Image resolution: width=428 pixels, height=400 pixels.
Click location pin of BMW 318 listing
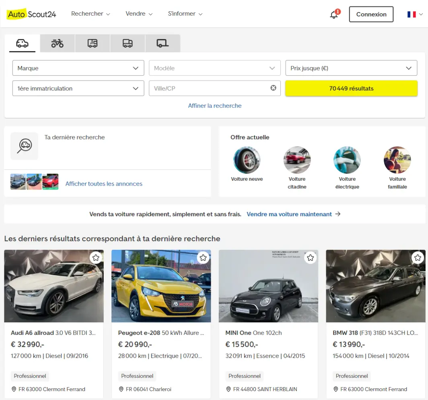tap(336, 389)
